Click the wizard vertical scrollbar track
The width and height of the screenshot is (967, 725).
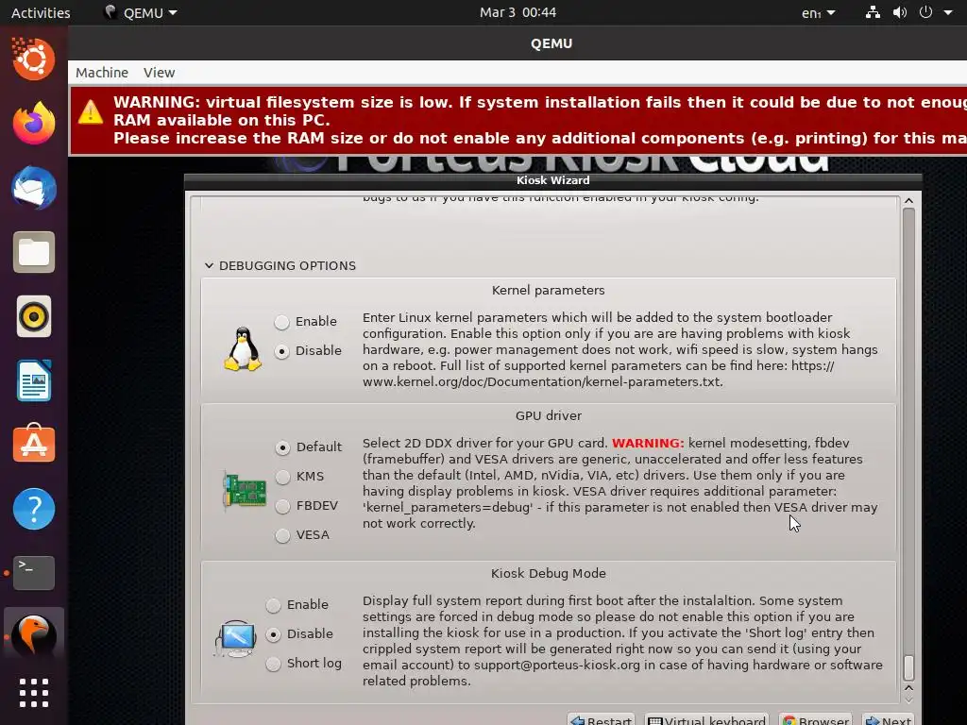[908, 444]
